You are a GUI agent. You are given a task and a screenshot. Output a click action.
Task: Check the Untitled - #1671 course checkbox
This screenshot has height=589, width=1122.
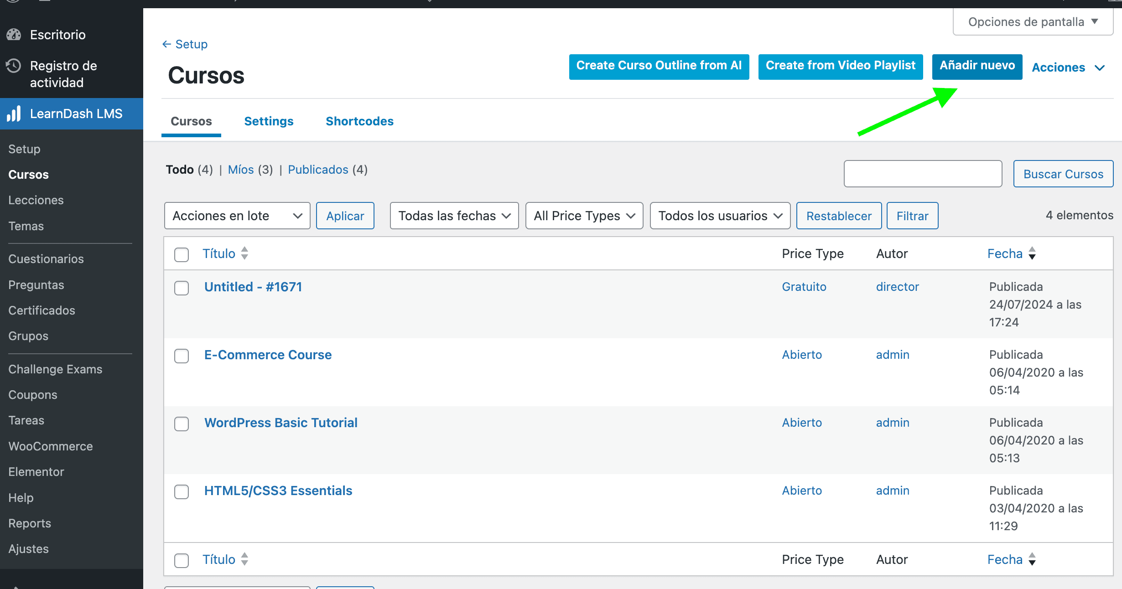point(182,288)
